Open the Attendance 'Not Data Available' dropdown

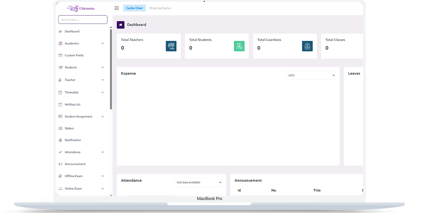[198, 183]
